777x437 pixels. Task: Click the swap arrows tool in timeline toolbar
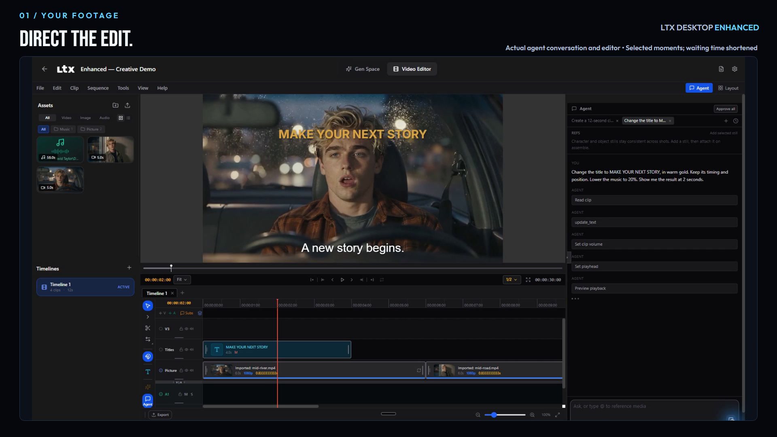[148, 339]
